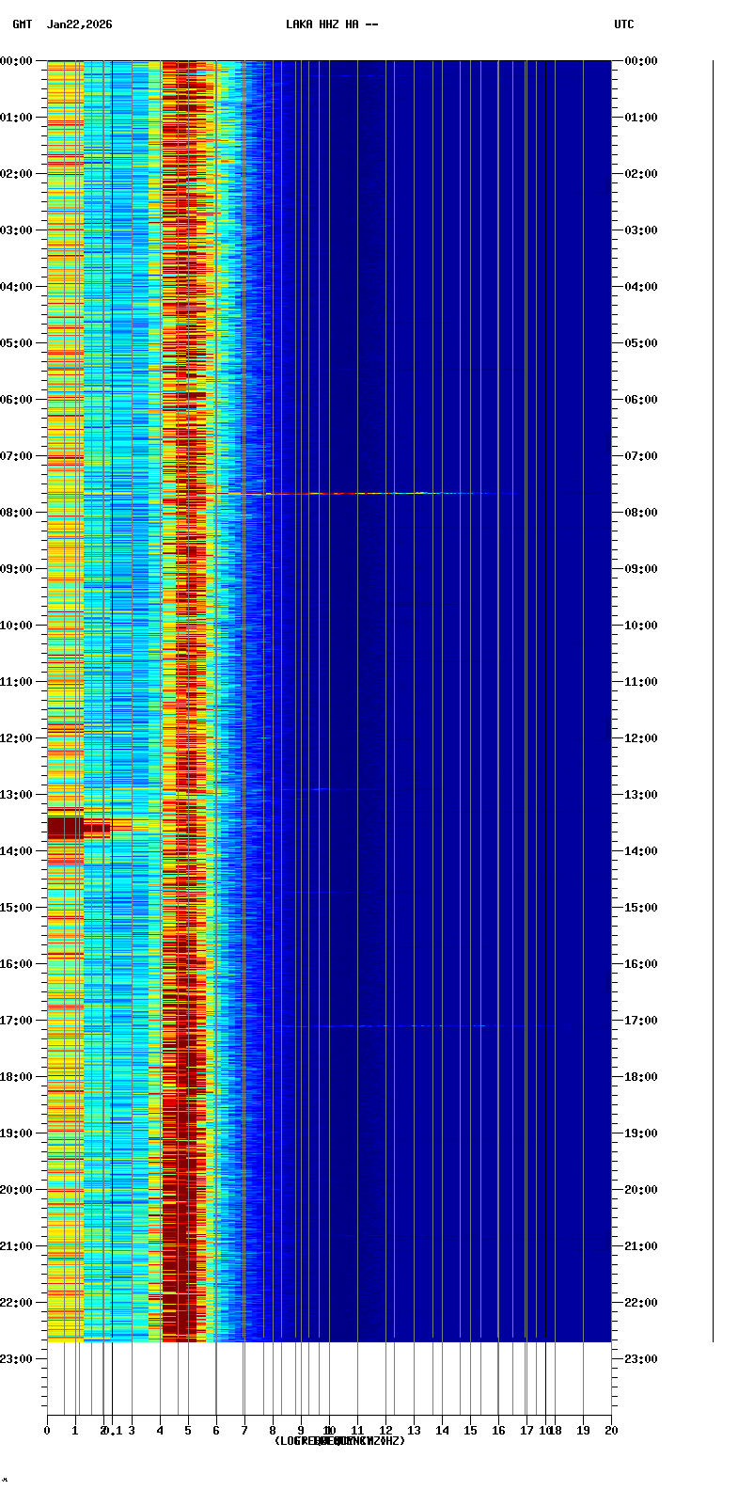Click the UTC label in the header
754x1490 pixels.
[x=623, y=24]
